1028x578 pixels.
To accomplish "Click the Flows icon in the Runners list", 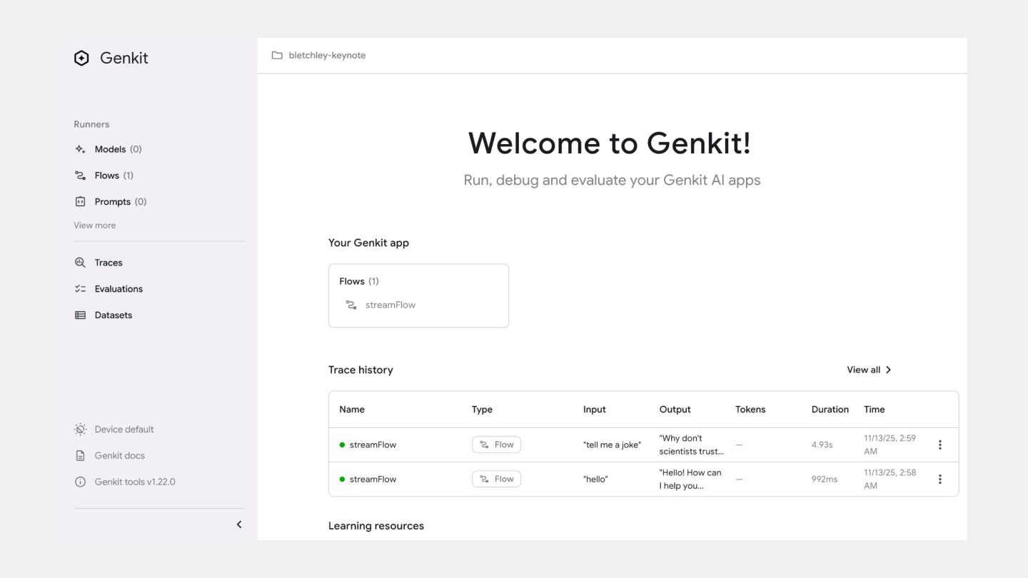I will click(x=80, y=176).
